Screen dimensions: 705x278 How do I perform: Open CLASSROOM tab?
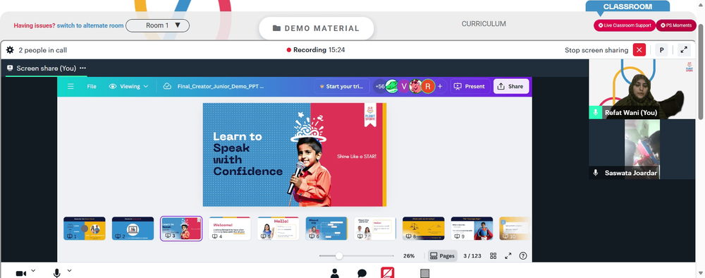tap(627, 7)
